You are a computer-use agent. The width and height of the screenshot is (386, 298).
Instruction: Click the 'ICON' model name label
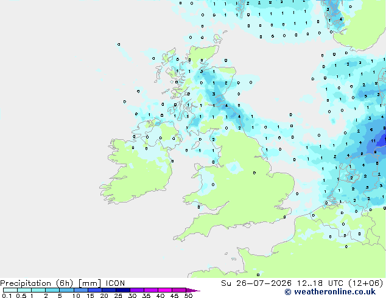tap(115, 283)
